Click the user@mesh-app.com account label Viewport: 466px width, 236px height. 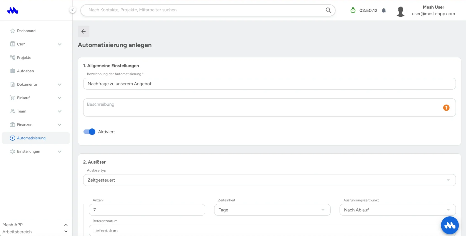pos(433,14)
